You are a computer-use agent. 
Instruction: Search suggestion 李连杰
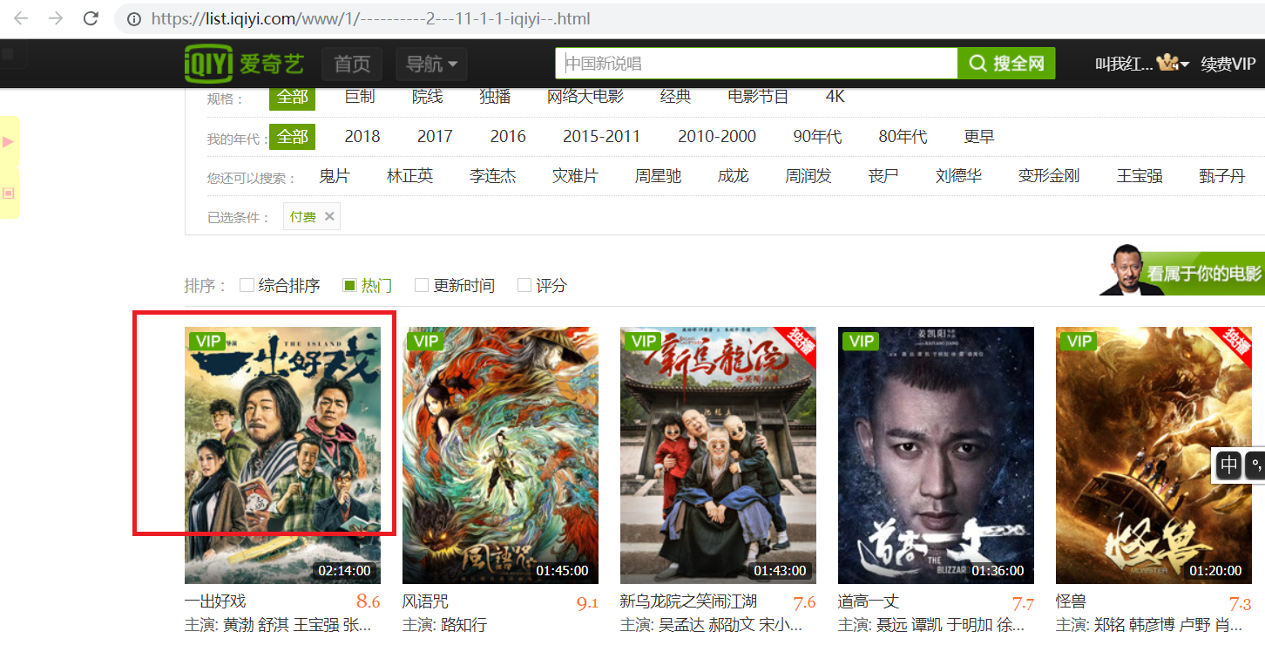point(493,176)
